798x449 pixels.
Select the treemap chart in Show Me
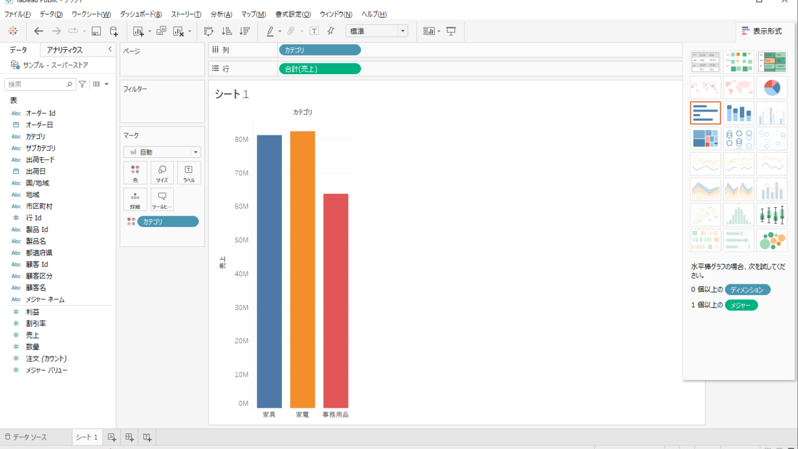(x=706, y=138)
